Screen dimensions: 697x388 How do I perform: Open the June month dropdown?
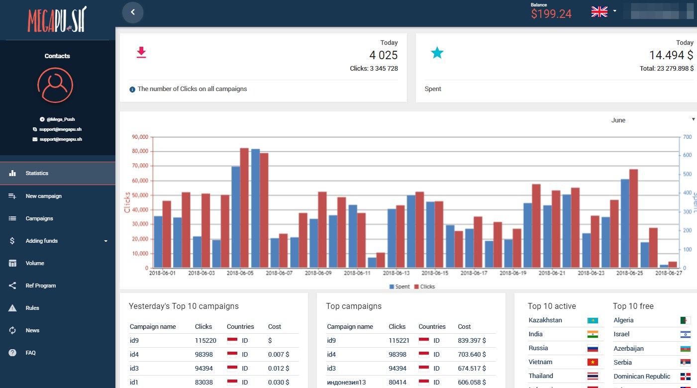pos(652,120)
